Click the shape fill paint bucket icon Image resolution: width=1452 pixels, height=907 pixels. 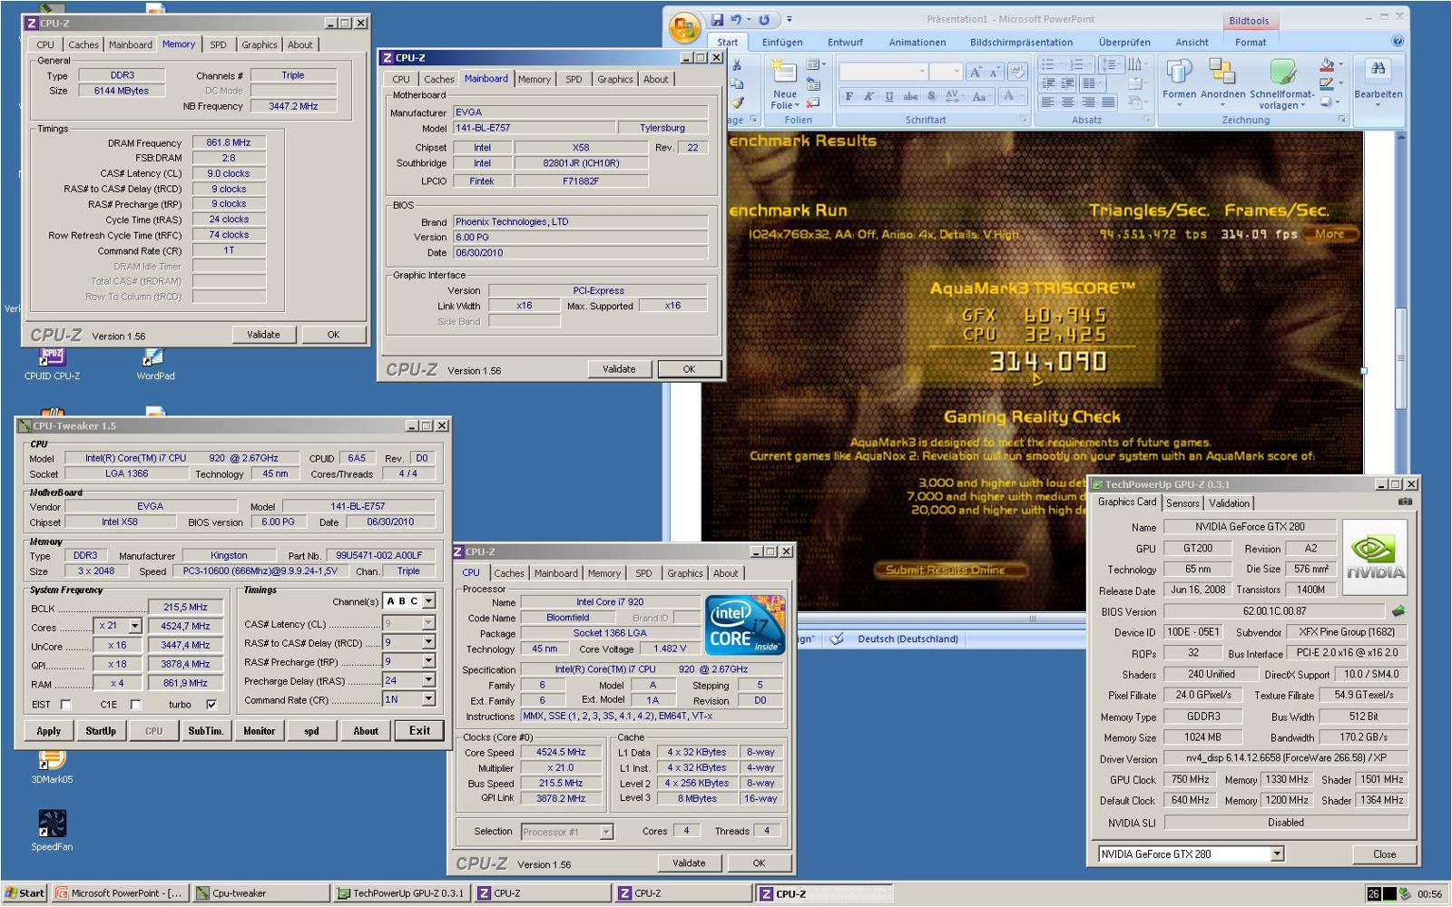click(1327, 64)
